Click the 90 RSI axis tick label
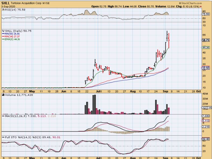Viewport: 212px width, 159px height. [204, 11]
